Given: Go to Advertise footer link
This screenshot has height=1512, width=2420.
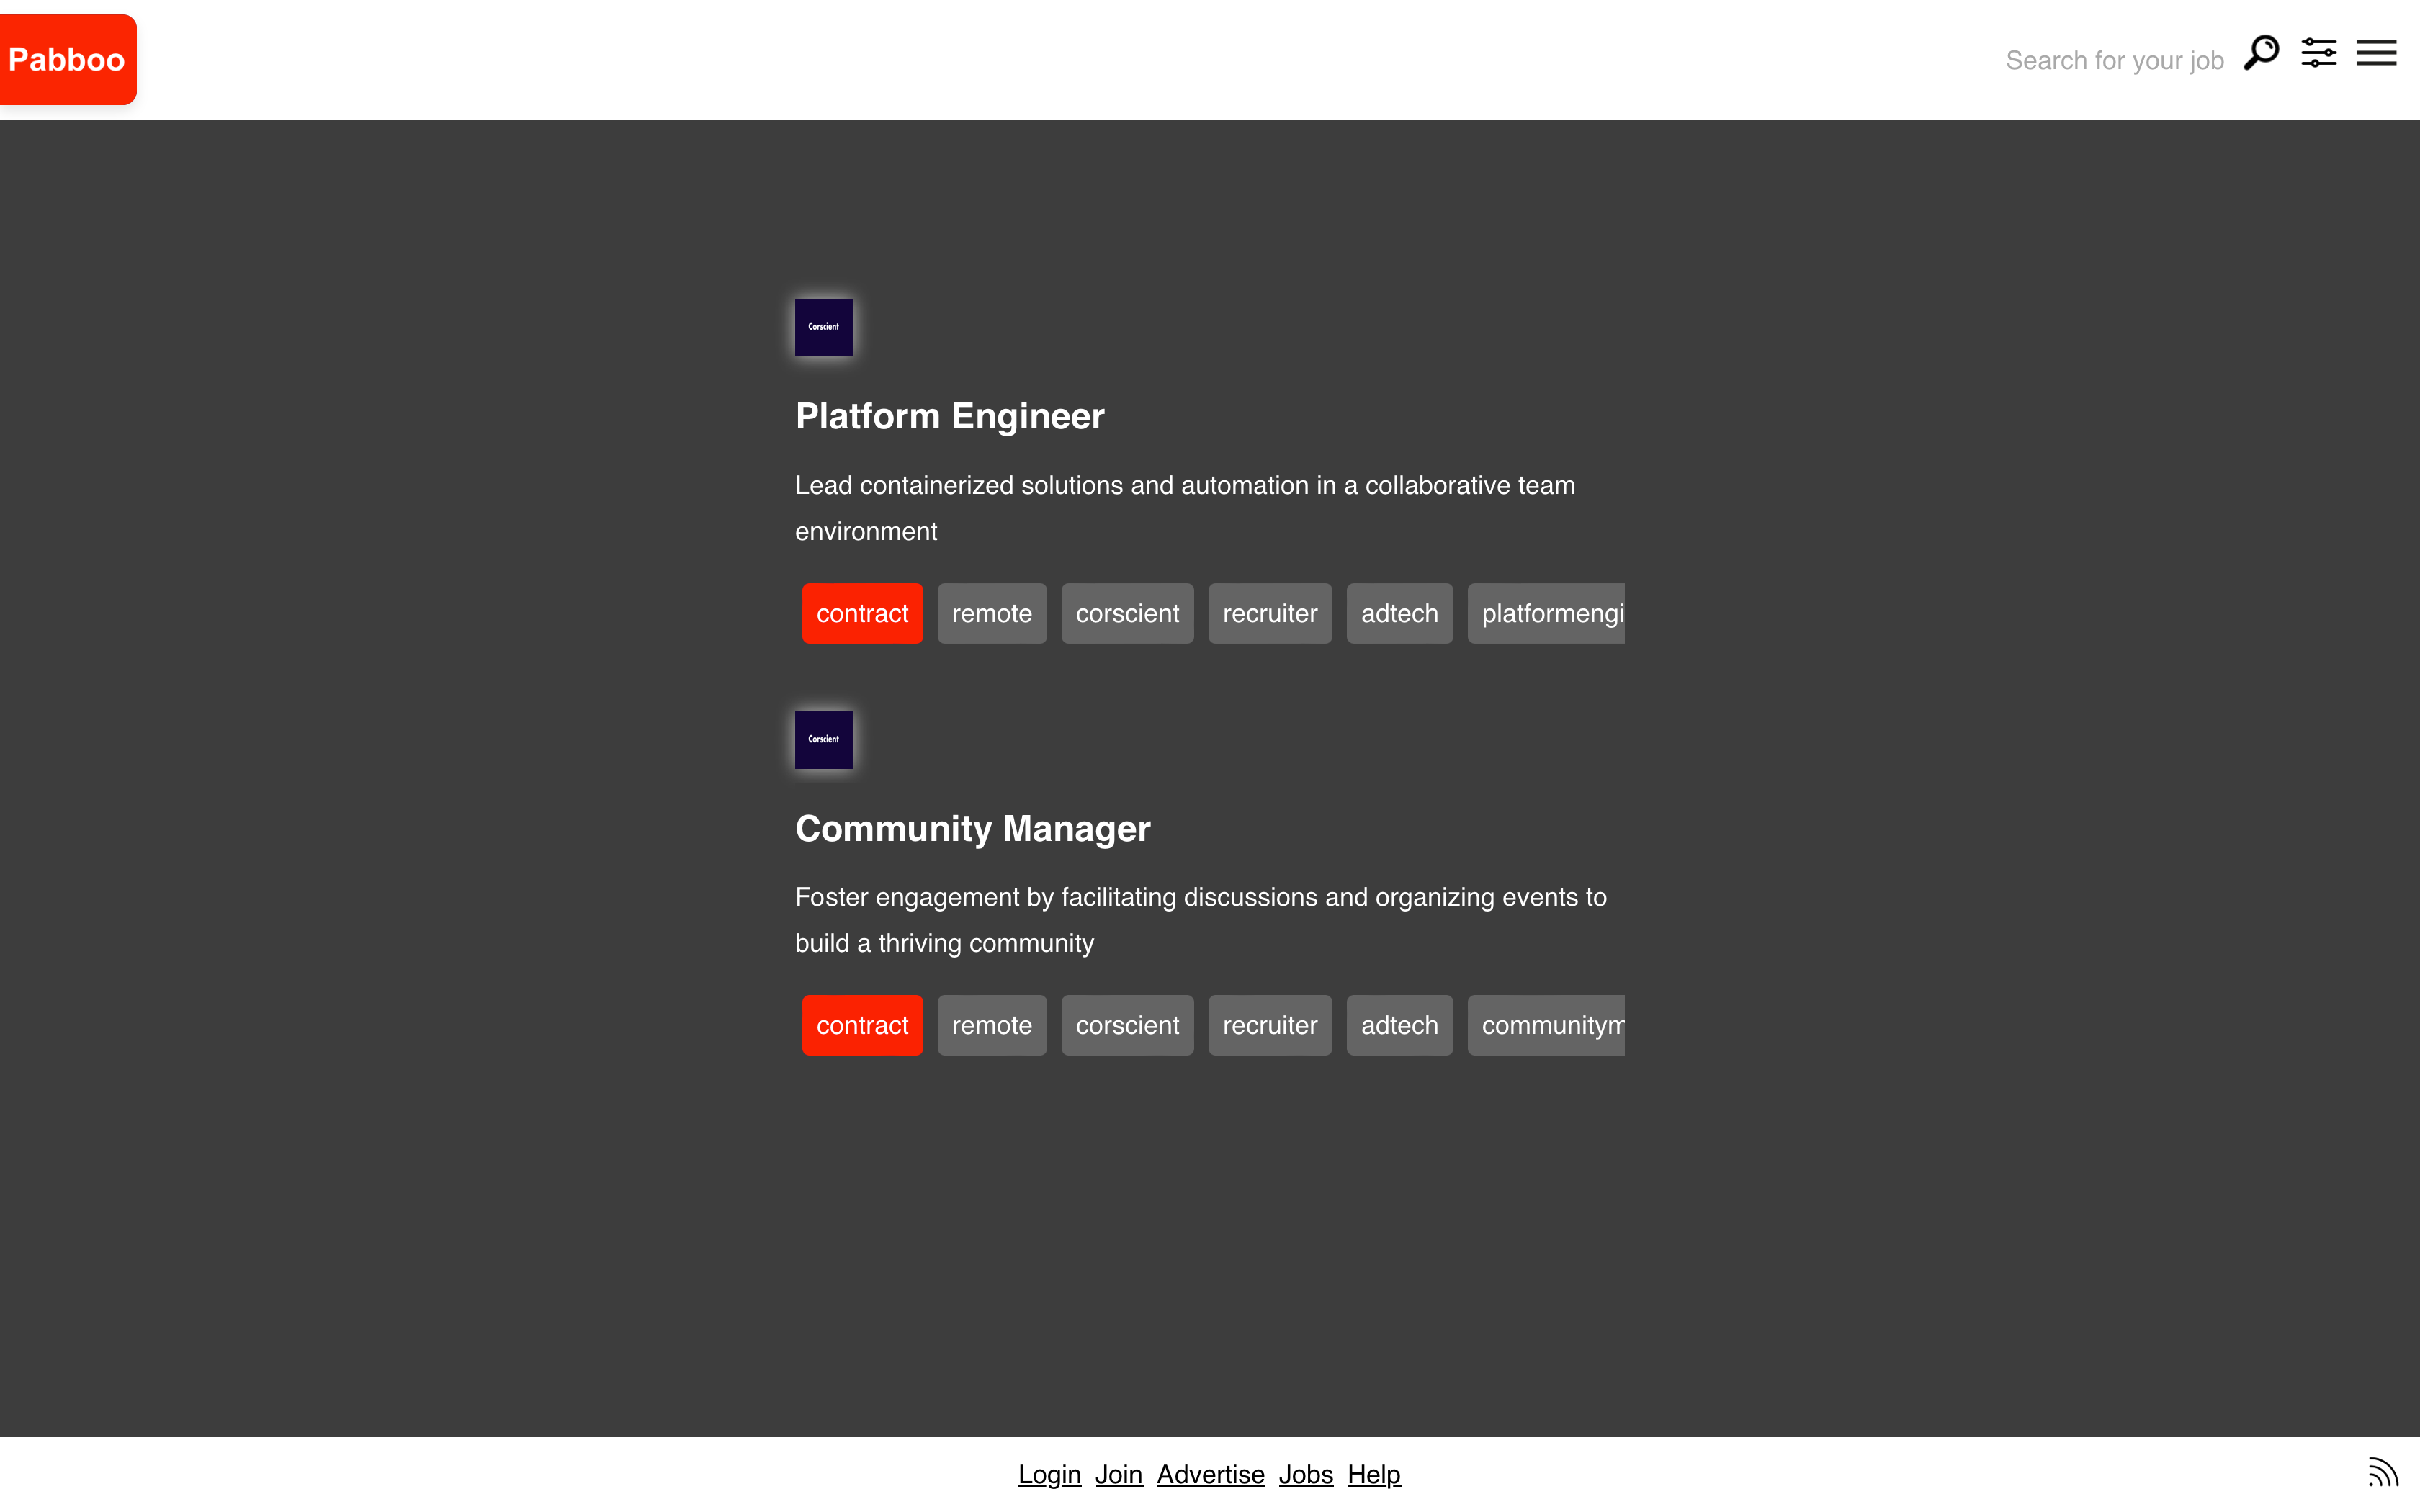Looking at the screenshot, I should tap(1210, 1474).
